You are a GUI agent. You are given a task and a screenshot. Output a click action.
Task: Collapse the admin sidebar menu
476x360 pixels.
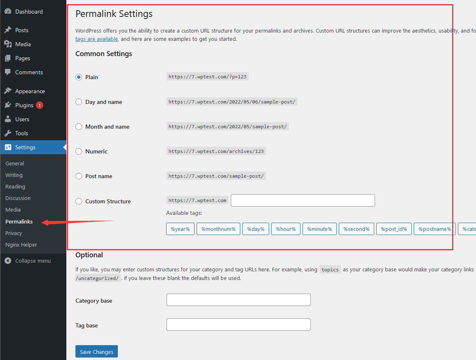click(28, 261)
